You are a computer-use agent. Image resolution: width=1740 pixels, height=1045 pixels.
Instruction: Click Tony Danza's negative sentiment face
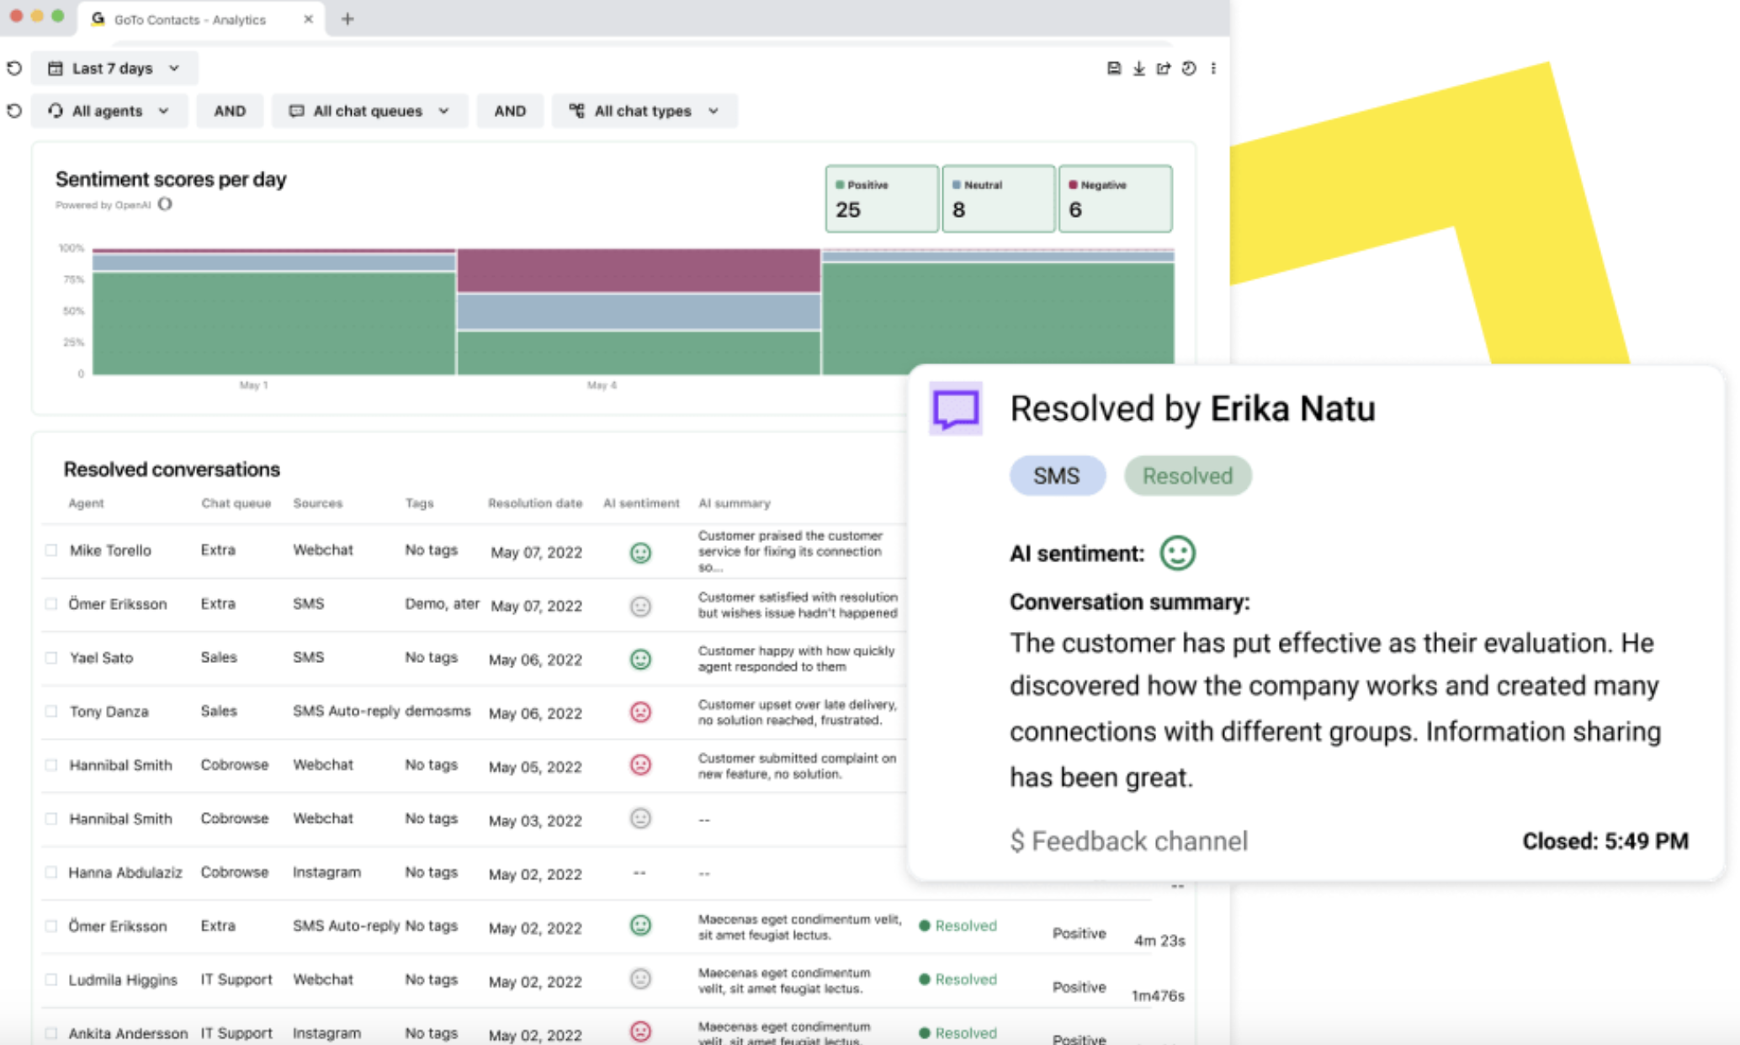click(640, 712)
